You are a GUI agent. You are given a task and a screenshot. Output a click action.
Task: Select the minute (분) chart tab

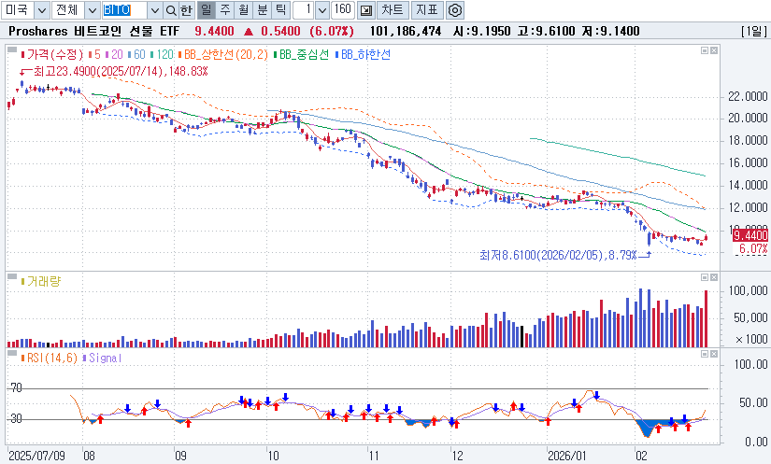point(262,10)
